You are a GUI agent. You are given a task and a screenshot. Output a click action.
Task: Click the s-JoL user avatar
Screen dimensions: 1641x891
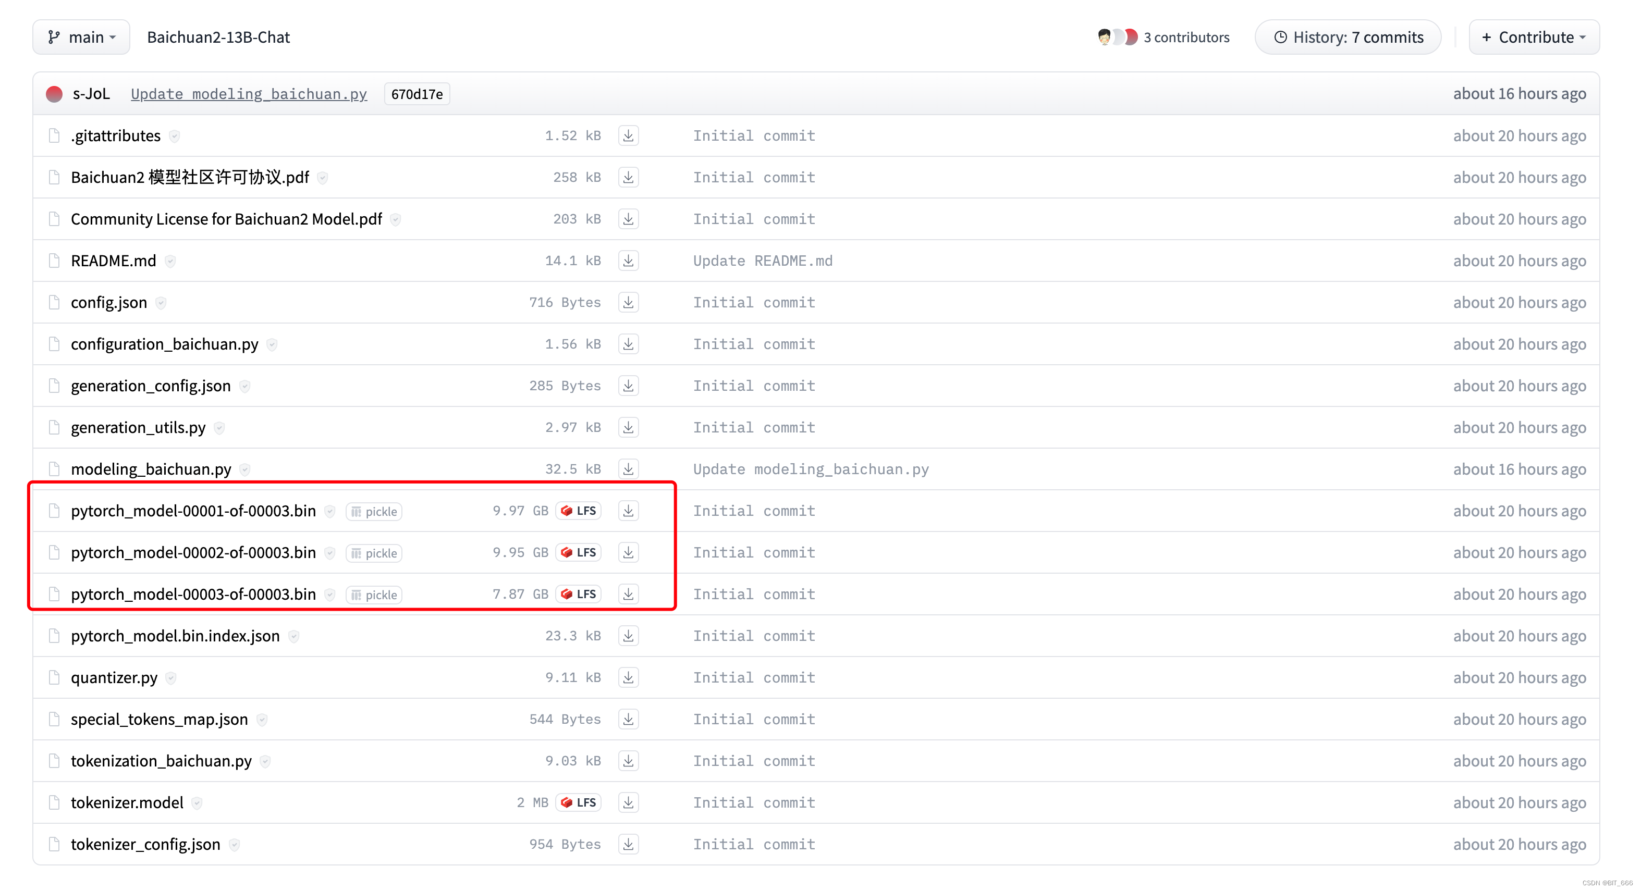55,94
